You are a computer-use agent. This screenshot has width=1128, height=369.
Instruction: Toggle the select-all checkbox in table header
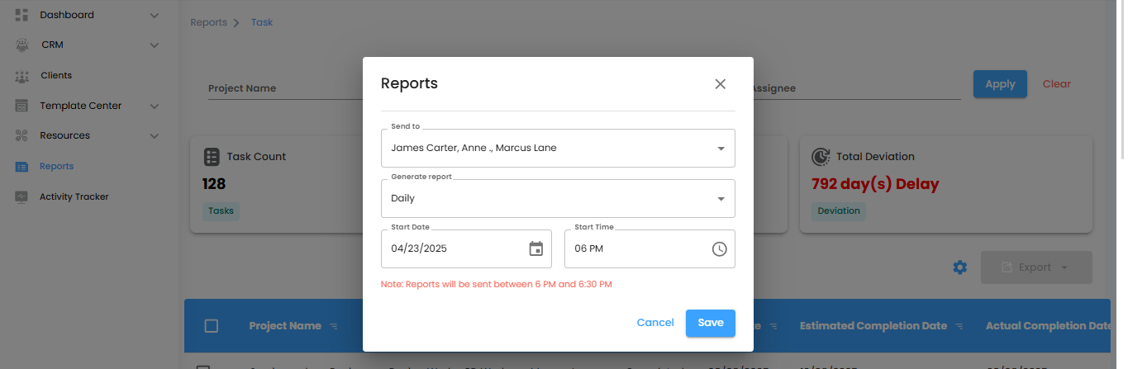pyautogui.click(x=212, y=326)
